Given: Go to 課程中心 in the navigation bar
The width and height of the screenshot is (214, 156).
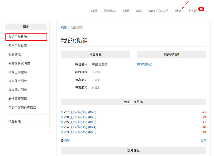Looking at the screenshot, I should 110,11.
